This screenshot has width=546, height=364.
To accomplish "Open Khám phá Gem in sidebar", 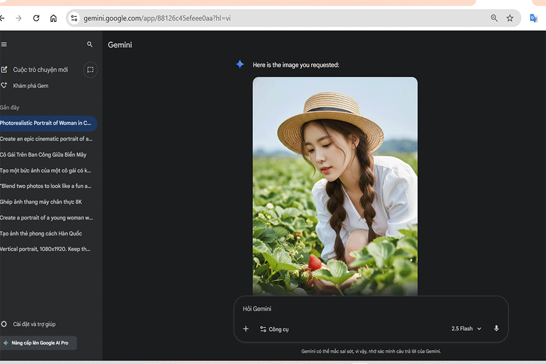I will pos(30,86).
